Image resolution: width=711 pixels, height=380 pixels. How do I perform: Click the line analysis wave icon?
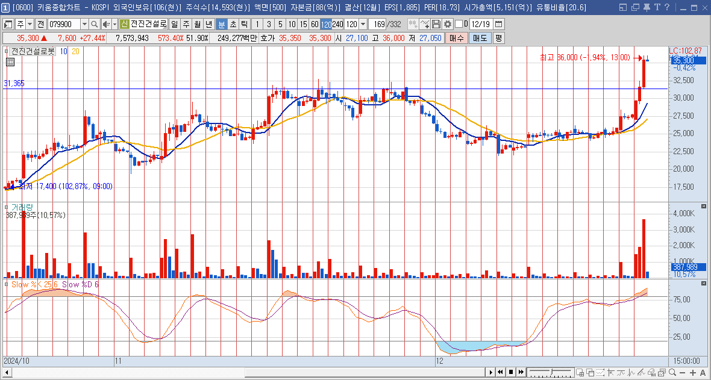tap(621, 372)
